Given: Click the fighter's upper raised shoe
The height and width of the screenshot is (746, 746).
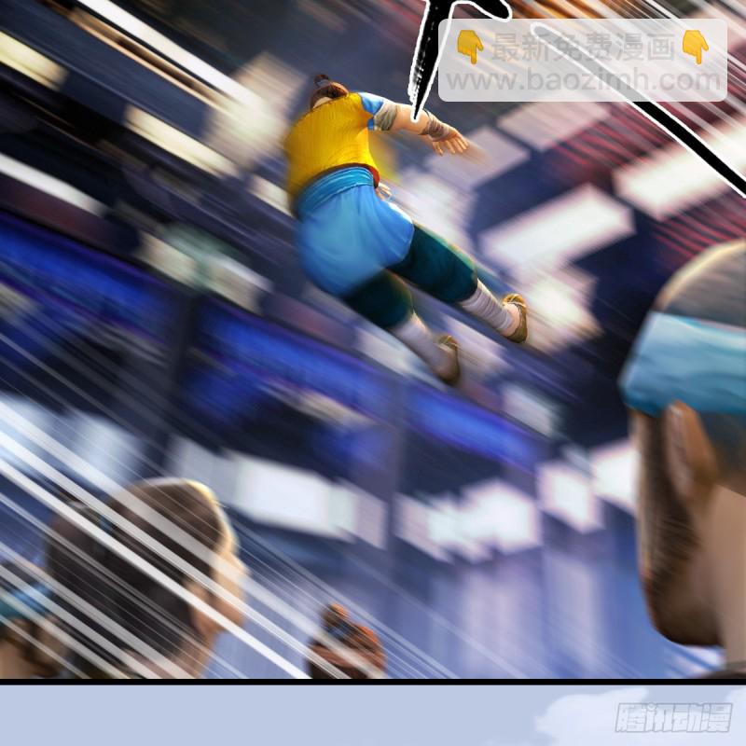Looking at the screenshot, I should click(x=515, y=317).
